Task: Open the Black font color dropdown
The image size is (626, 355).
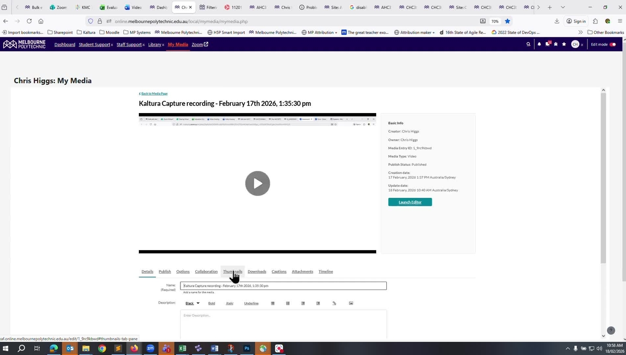Action: click(193, 303)
